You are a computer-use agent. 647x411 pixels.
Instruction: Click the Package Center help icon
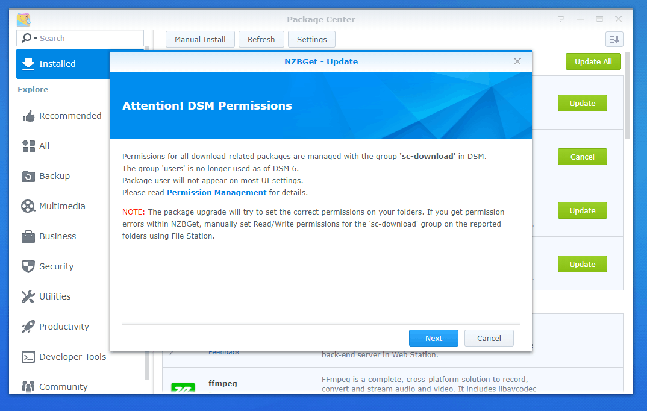pos(561,19)
